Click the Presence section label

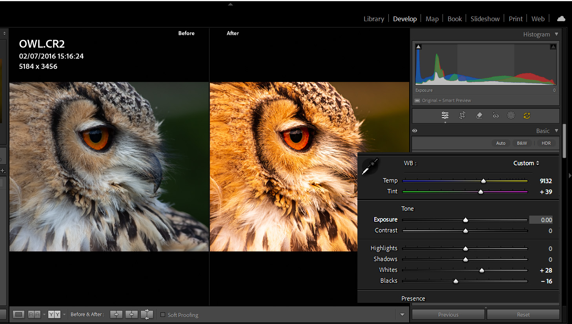point(413,299)
